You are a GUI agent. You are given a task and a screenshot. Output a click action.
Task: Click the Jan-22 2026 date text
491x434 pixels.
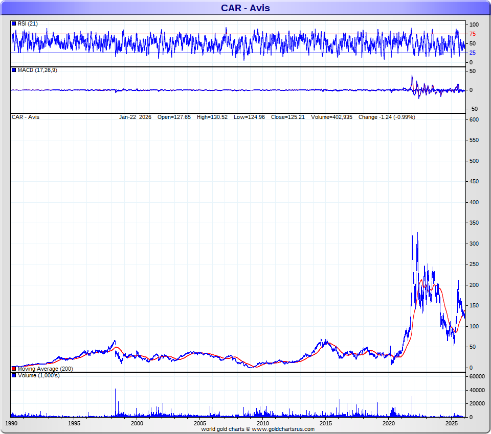click(x=135, y=117)
